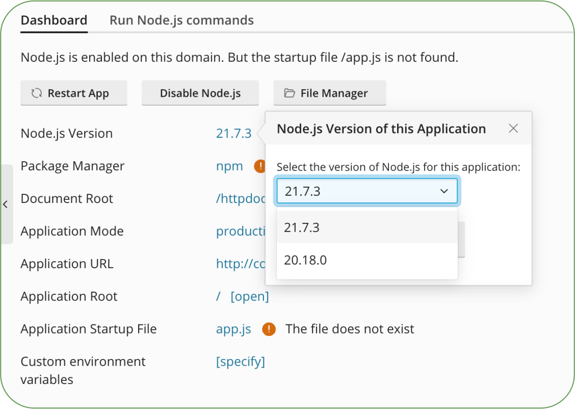Click the 21.7.3 Node.js version link
This screenshot has width=575, height=409.
pos(233,134)
